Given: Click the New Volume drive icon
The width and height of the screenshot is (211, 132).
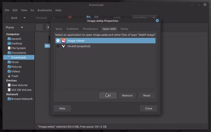Looking at the screenshot, I should point(9,85).
